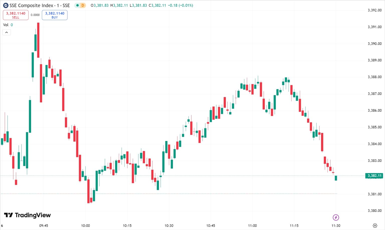The width and height of the screenshot is (385, 230).
Task: Click the 11:00 label on the time axis
Action: click(x=252, y=225)
